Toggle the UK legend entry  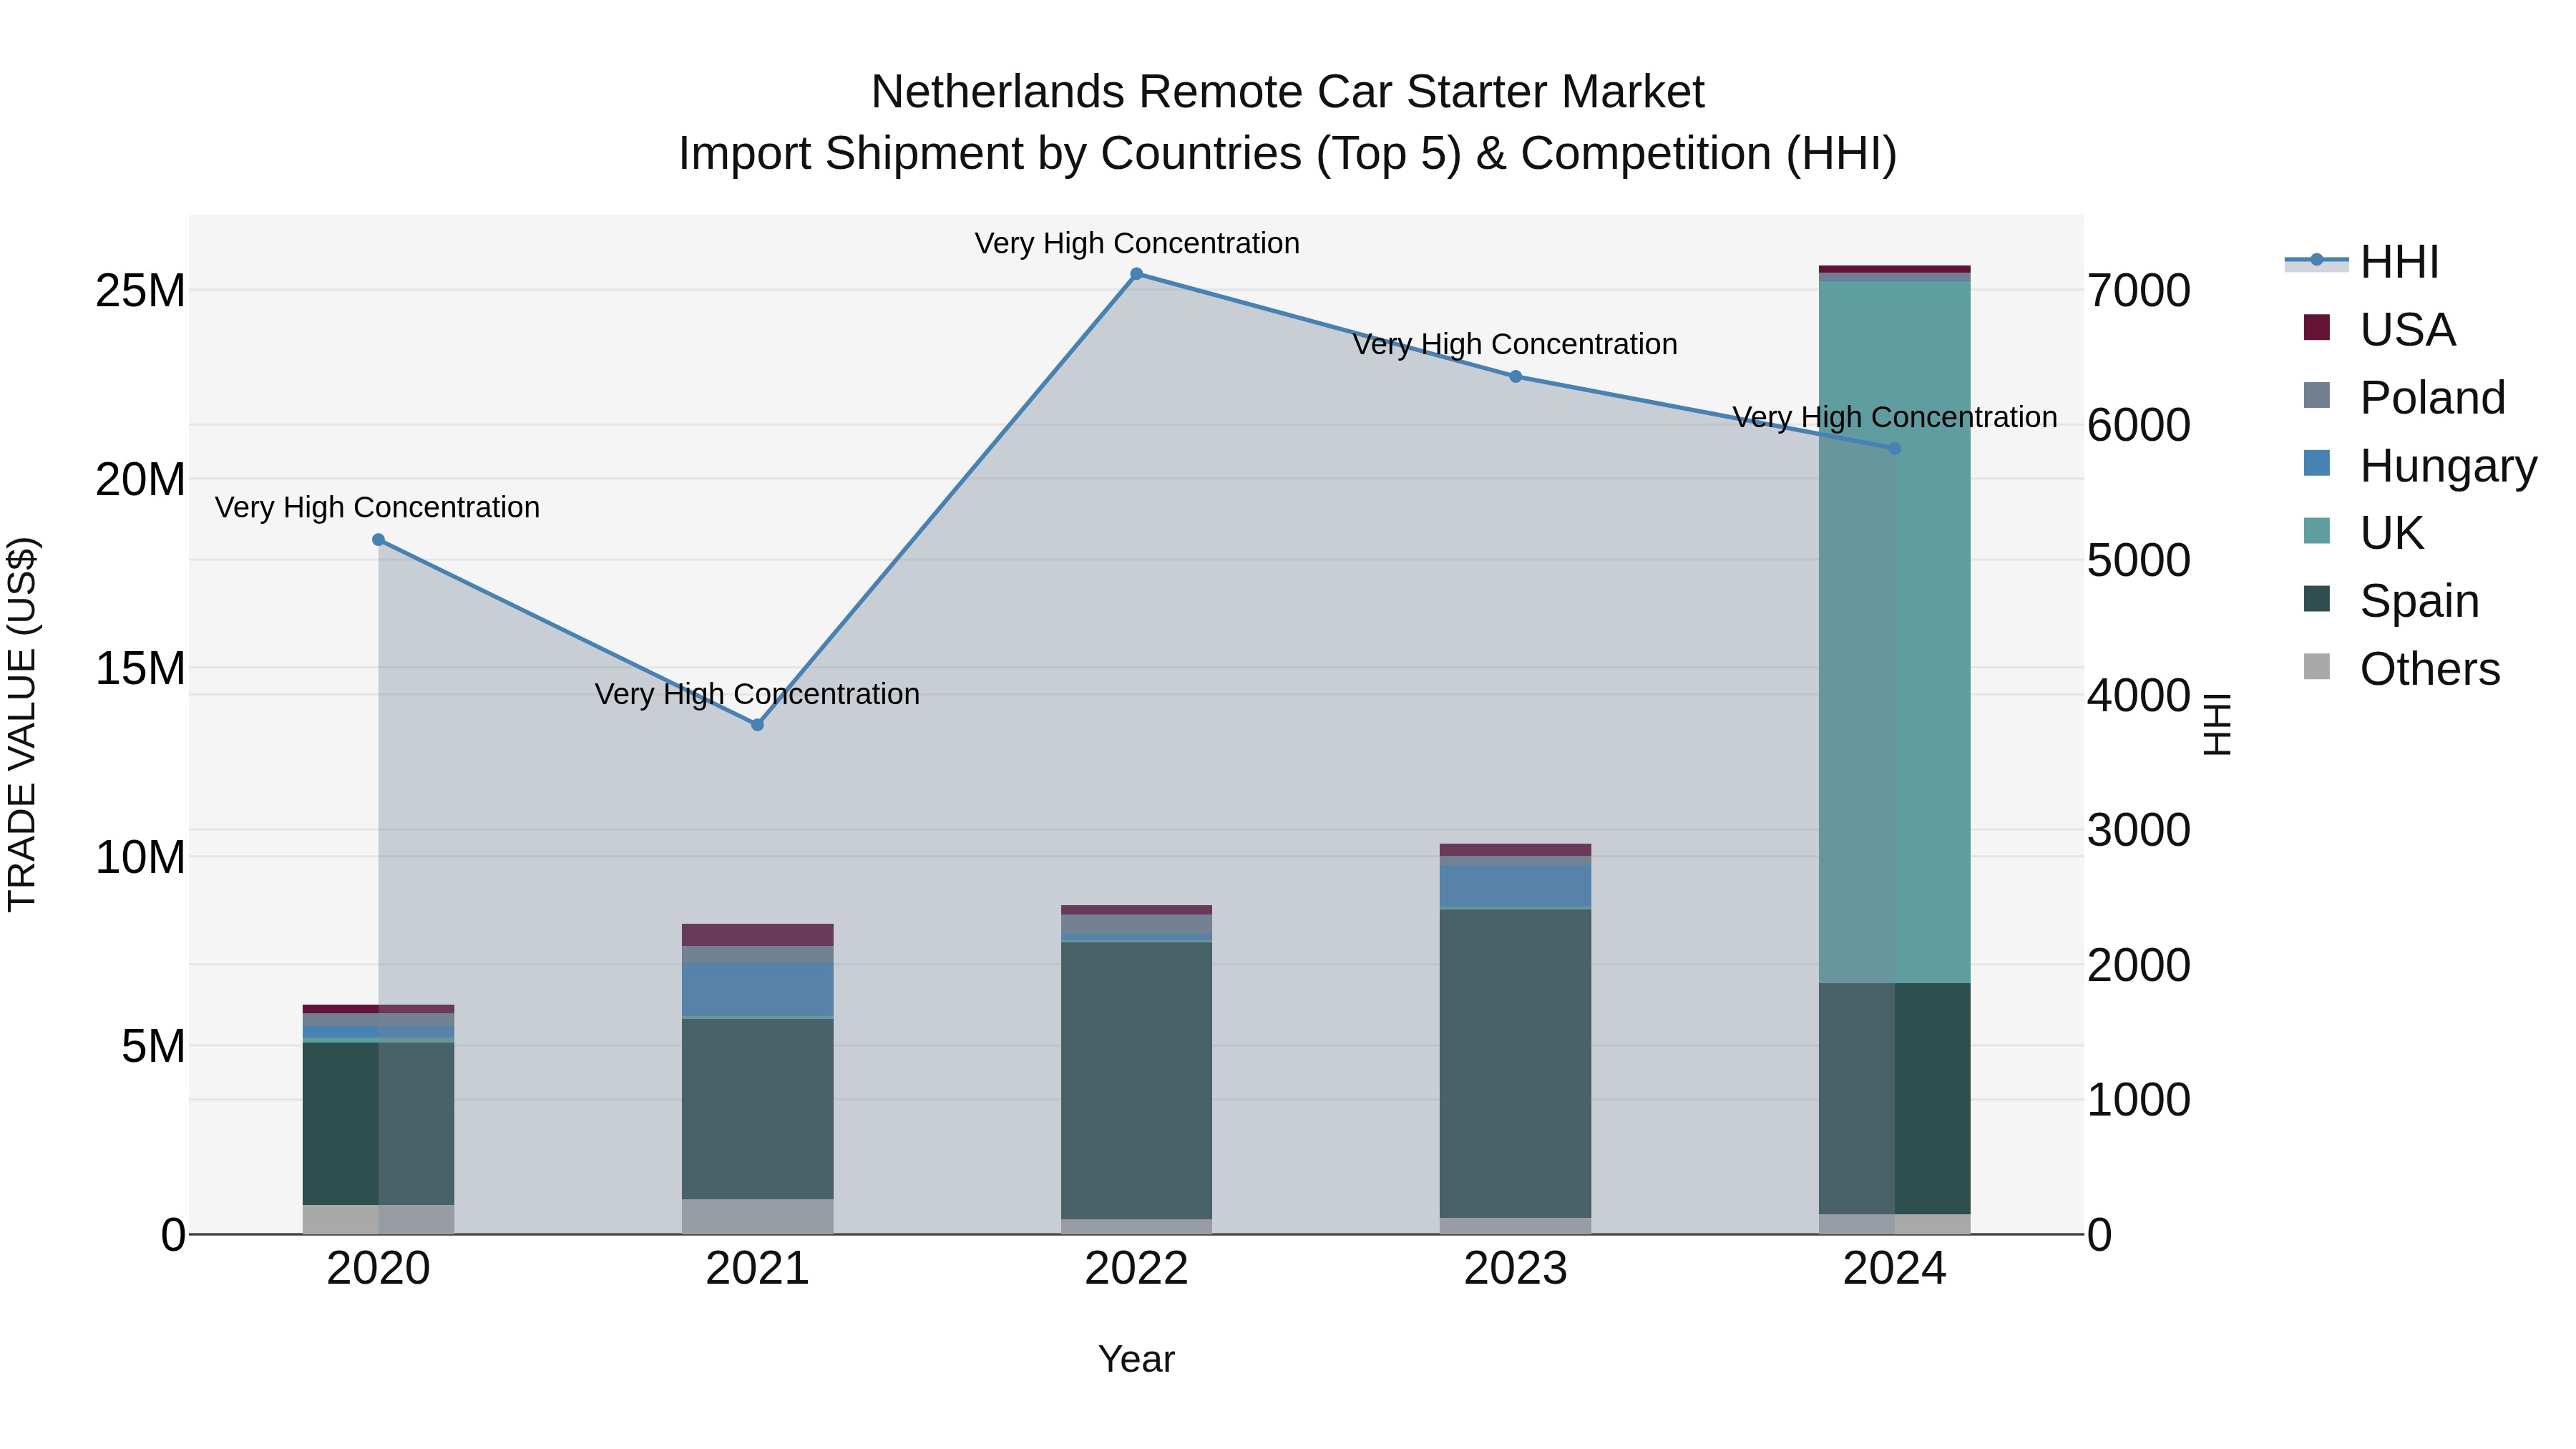2363,532
